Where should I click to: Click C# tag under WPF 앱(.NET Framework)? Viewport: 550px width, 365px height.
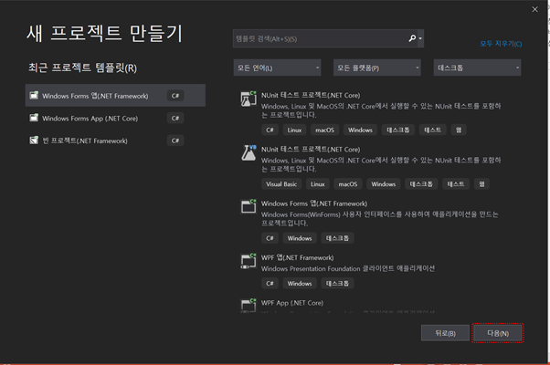point(270,284)
